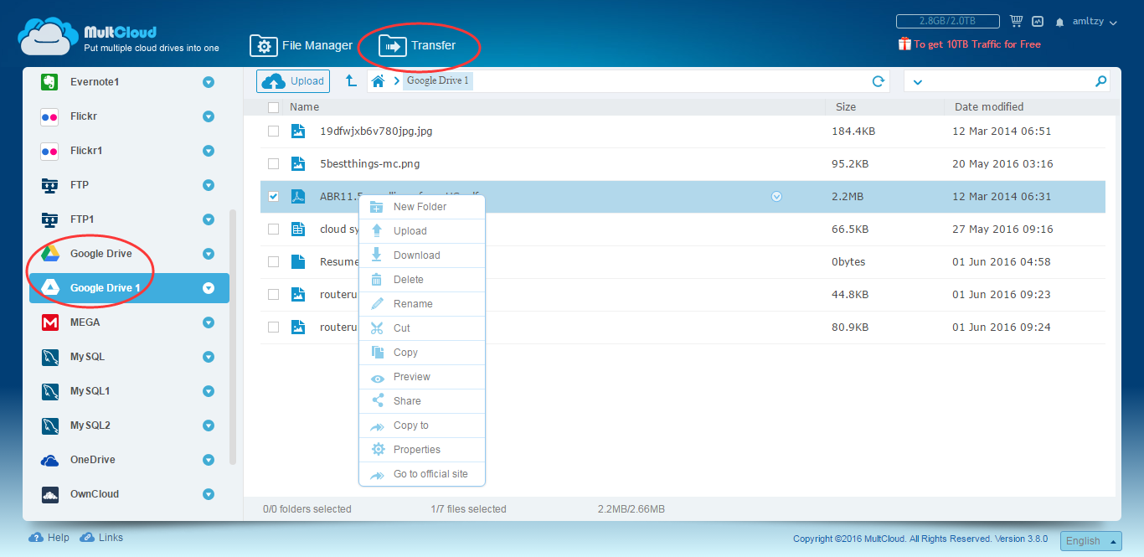Expand the MEGA dropdown arrow
Image resolution: width=1144 pixels, height=557 pixels.
pyautogui.click(x=209, y=322)
